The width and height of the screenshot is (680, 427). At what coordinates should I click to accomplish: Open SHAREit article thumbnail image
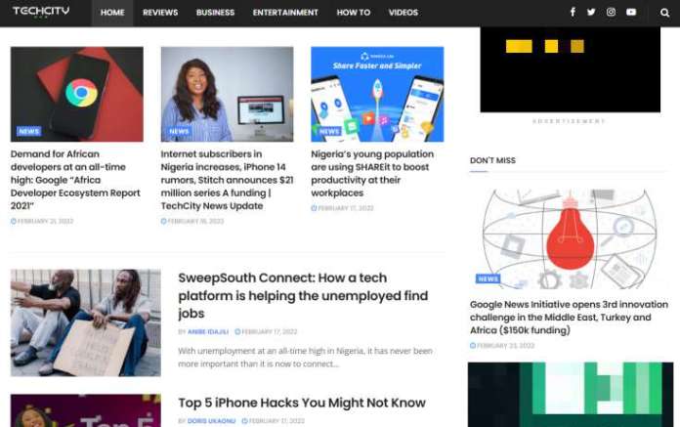pyautogui.click(x=377, y=94)
